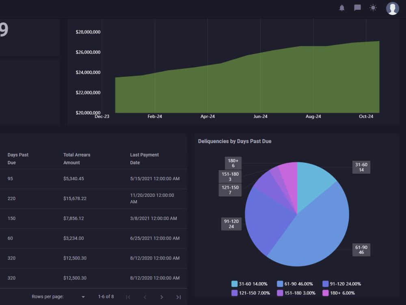Click the 31-60 14 pie label
The height and width of the screenshot is (305, 406).
pos(361,167)
